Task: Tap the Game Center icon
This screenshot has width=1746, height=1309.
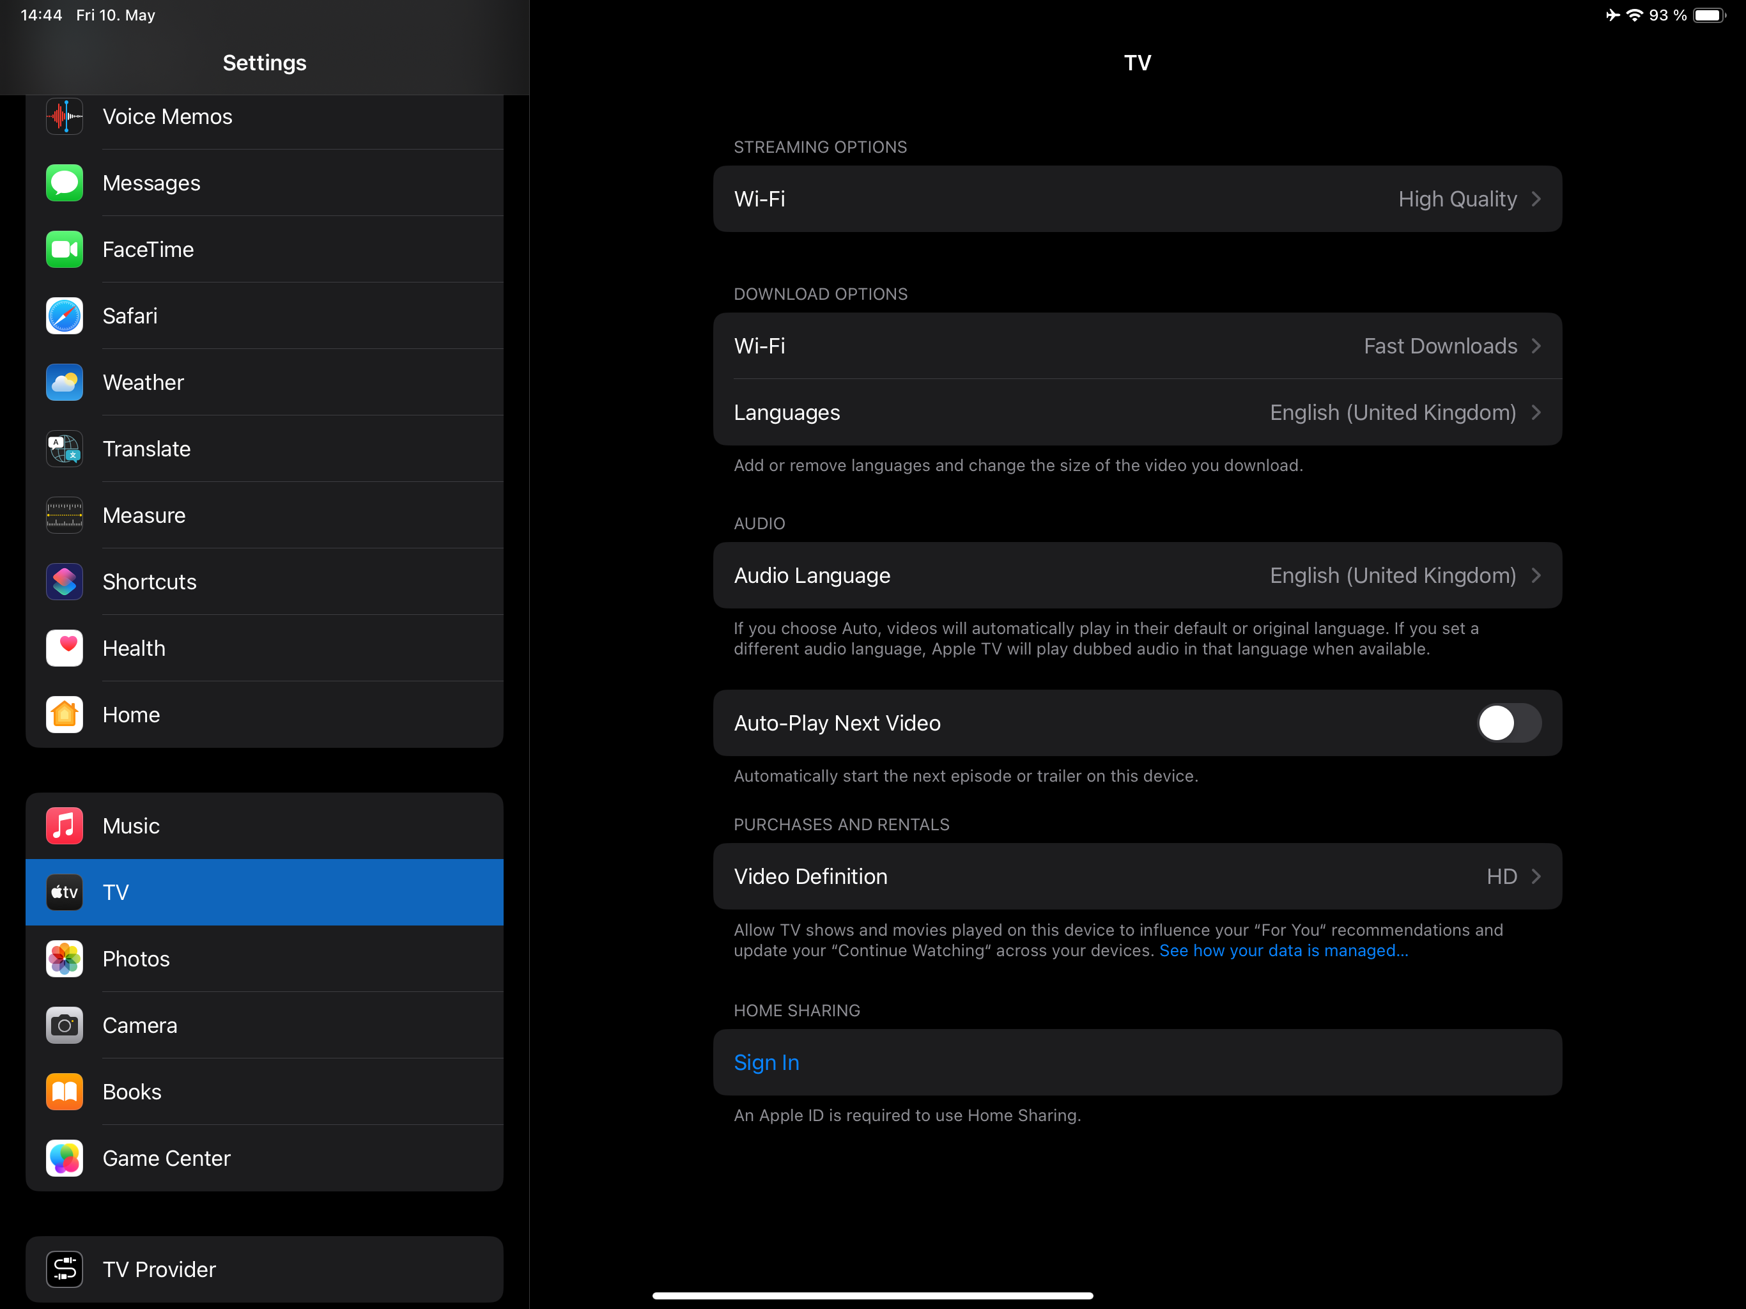Action: [65, 1158]
